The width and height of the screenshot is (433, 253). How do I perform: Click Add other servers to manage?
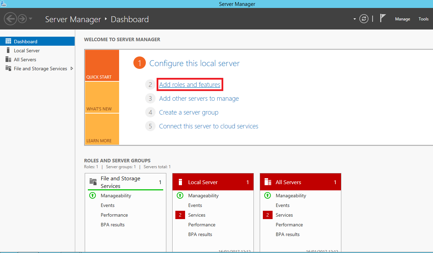point(199,98)
